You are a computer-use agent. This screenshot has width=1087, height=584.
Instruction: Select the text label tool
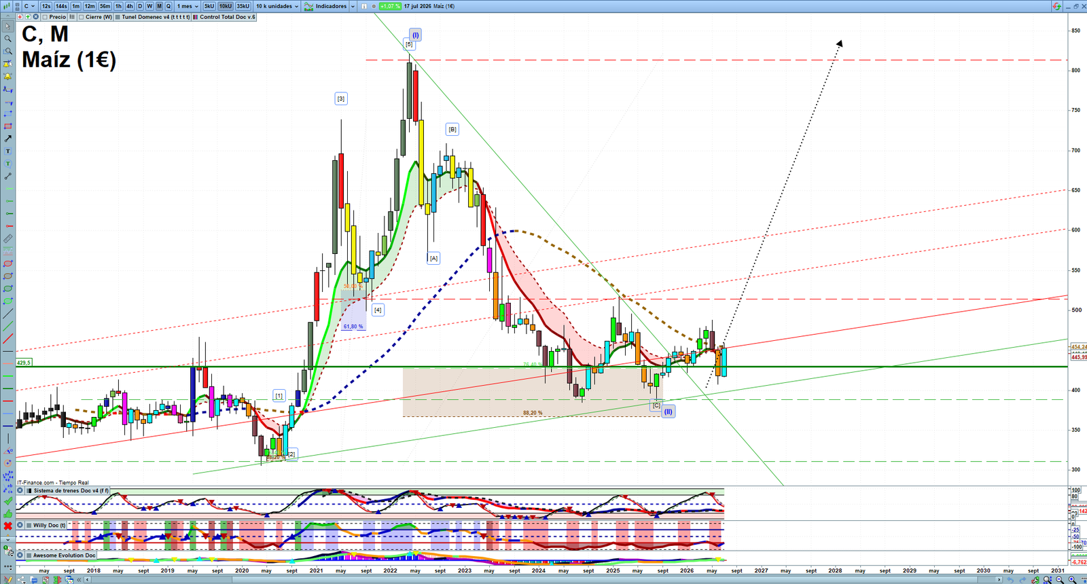(x=8, y=151)
